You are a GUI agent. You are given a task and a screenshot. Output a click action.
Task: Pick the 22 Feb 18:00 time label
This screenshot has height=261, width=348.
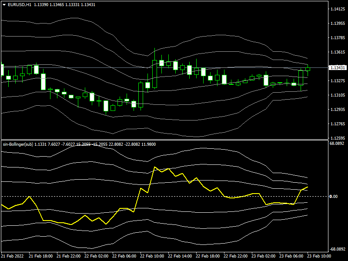coord(208,256)
